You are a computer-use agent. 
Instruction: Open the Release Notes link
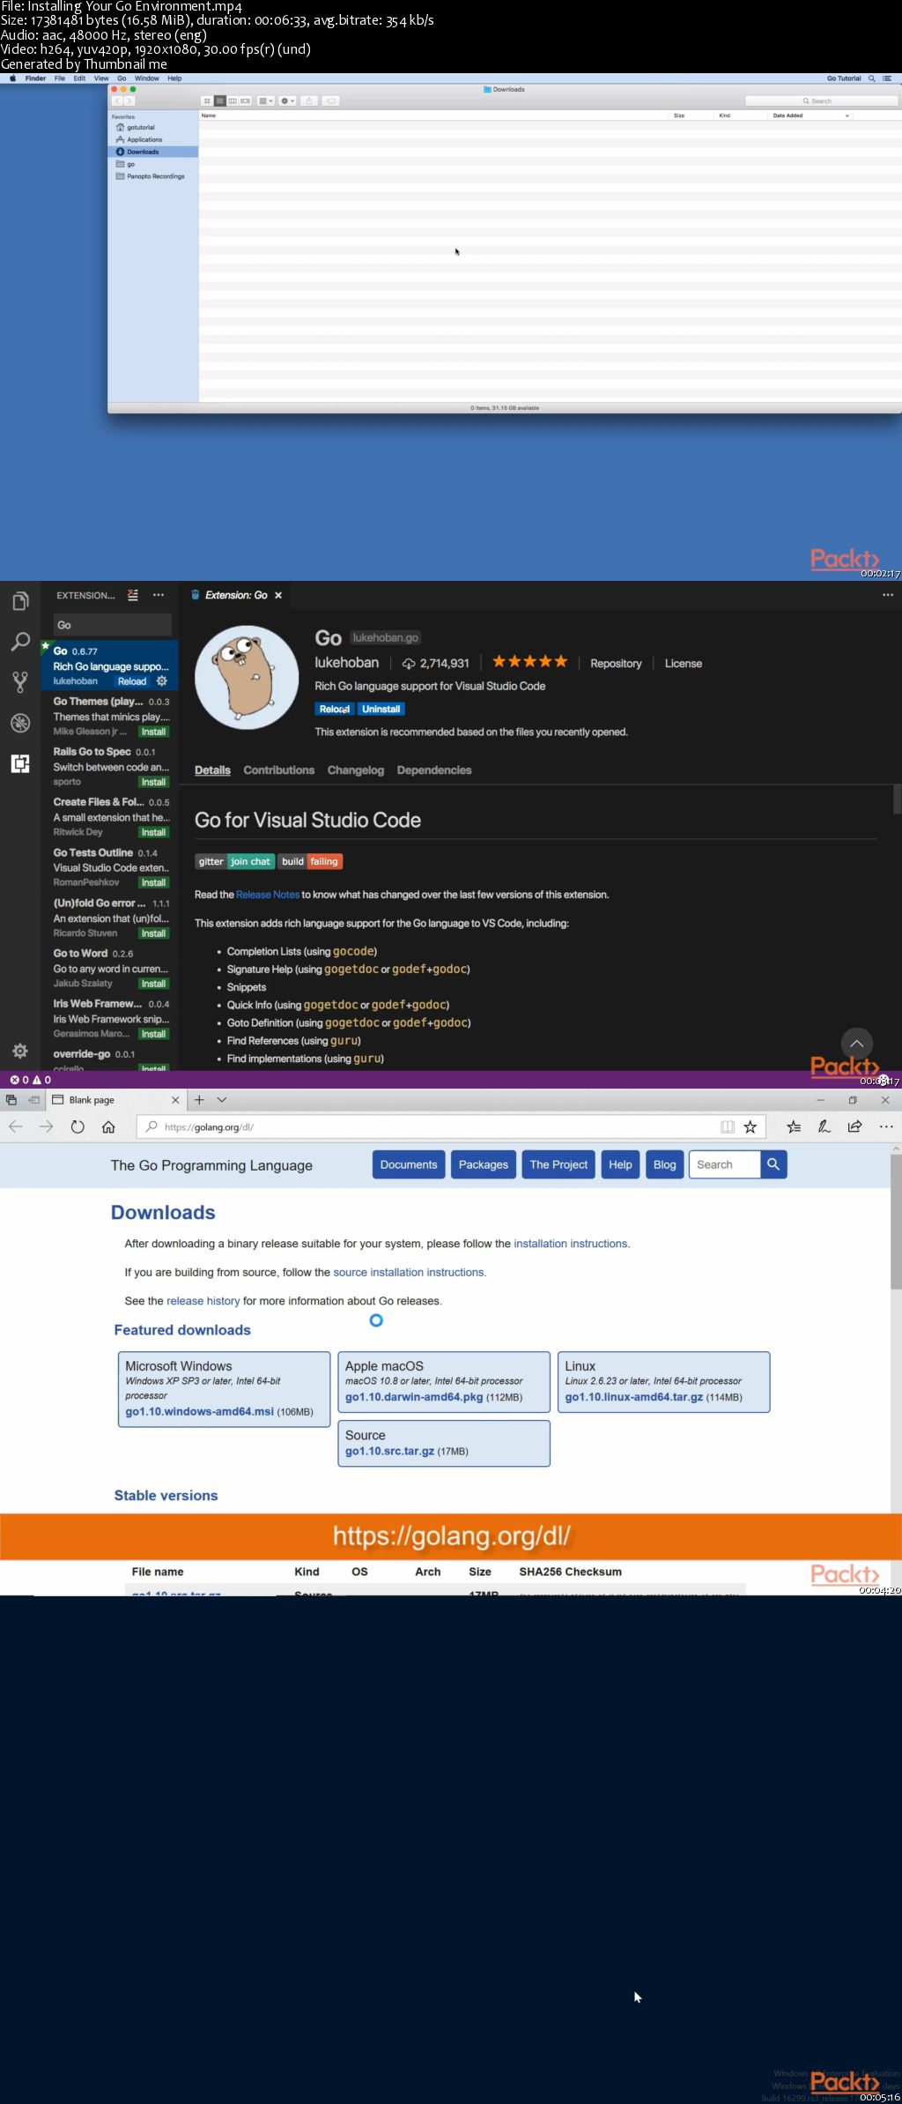pyautogui.click(x=268, y=895)
